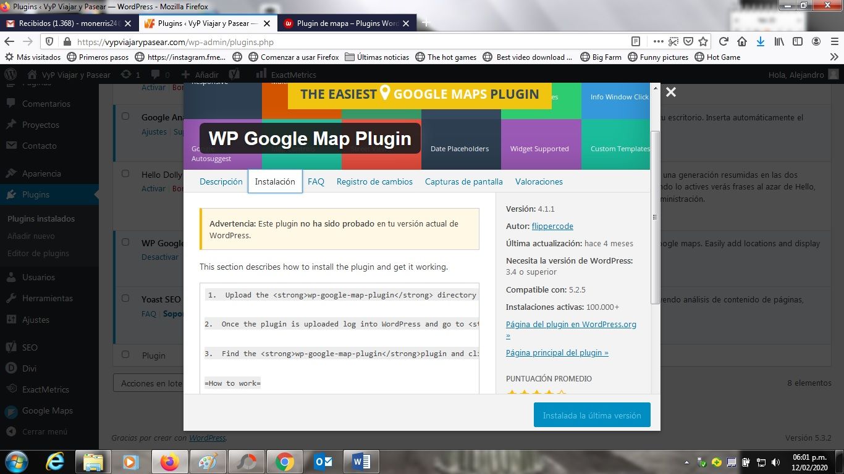Open the Big Farm bookmark
The width and height of the screenshot is (844, 474).
(x=601, y=57)
